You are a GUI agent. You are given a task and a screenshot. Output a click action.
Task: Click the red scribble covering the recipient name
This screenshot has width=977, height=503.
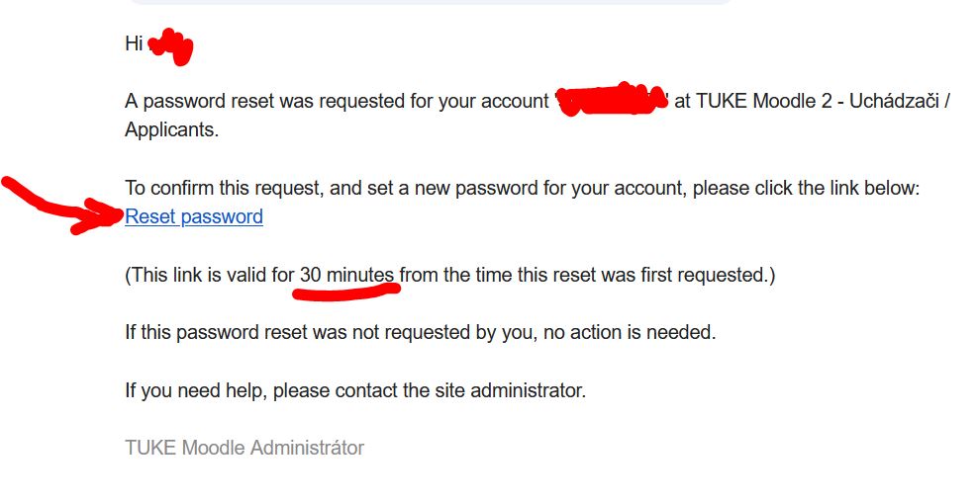point(172,46)
